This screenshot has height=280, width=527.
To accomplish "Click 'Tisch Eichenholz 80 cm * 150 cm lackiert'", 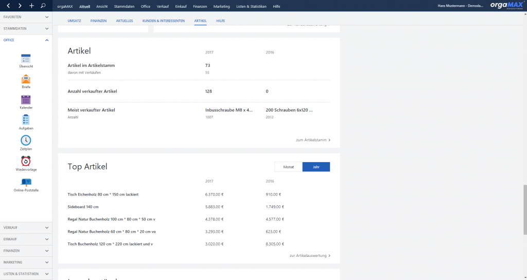I will click(103, 194).
